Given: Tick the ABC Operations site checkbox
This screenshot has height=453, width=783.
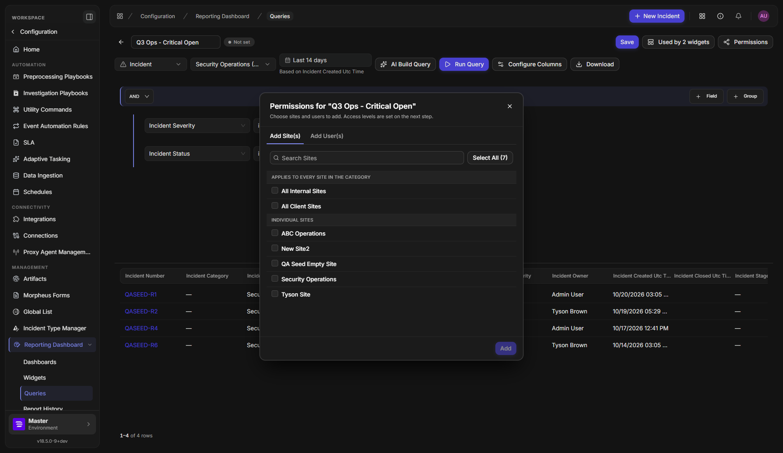Looking at the screenshot, I should 275,233.
